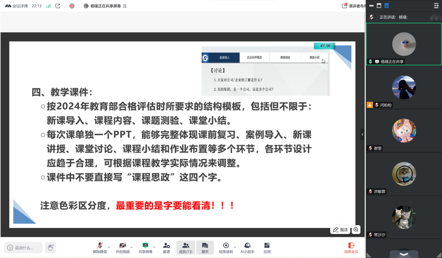Expand audio options arrow next to 解除静音

pos(109,247)
